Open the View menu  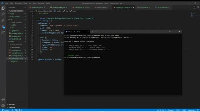[x=25, y=3]
